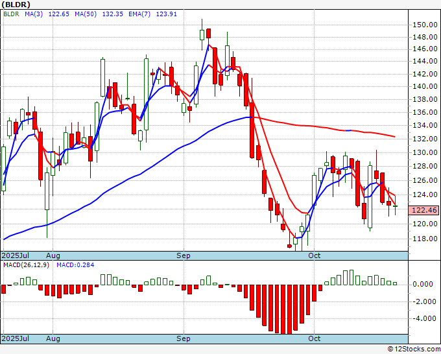
Task: Select the green BLDR legend label
Action: (x=11, y=14)
